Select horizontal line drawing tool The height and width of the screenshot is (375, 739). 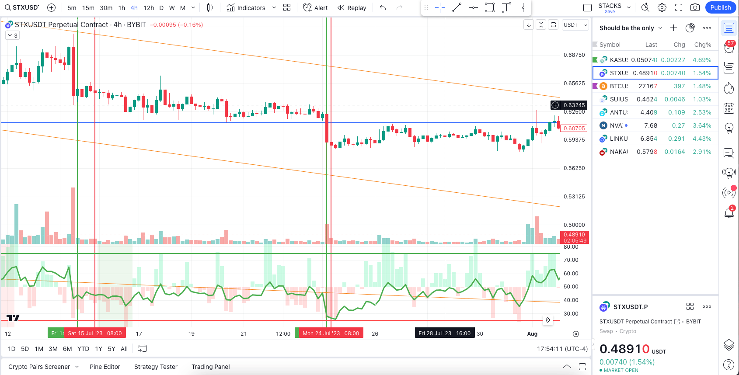pos(473,7)
